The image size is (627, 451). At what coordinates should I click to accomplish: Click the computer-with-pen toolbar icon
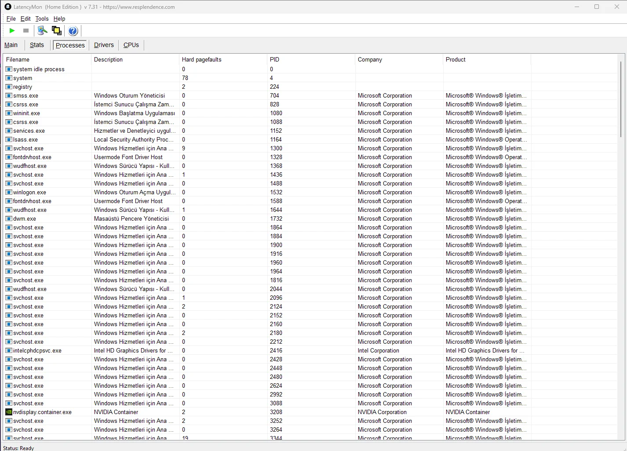(x=42, y=31)
